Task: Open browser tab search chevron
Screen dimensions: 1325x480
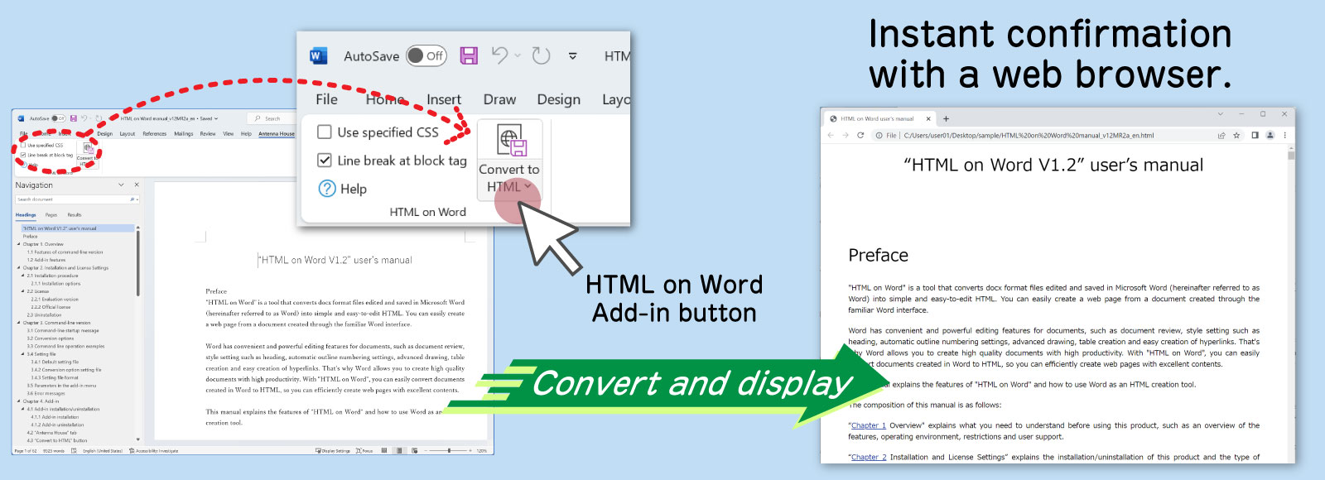Action: tap(1220, 114)
